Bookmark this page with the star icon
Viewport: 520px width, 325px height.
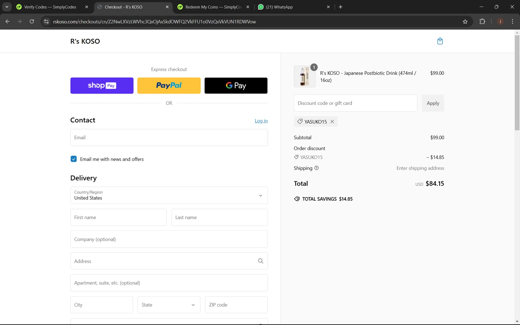465,21
